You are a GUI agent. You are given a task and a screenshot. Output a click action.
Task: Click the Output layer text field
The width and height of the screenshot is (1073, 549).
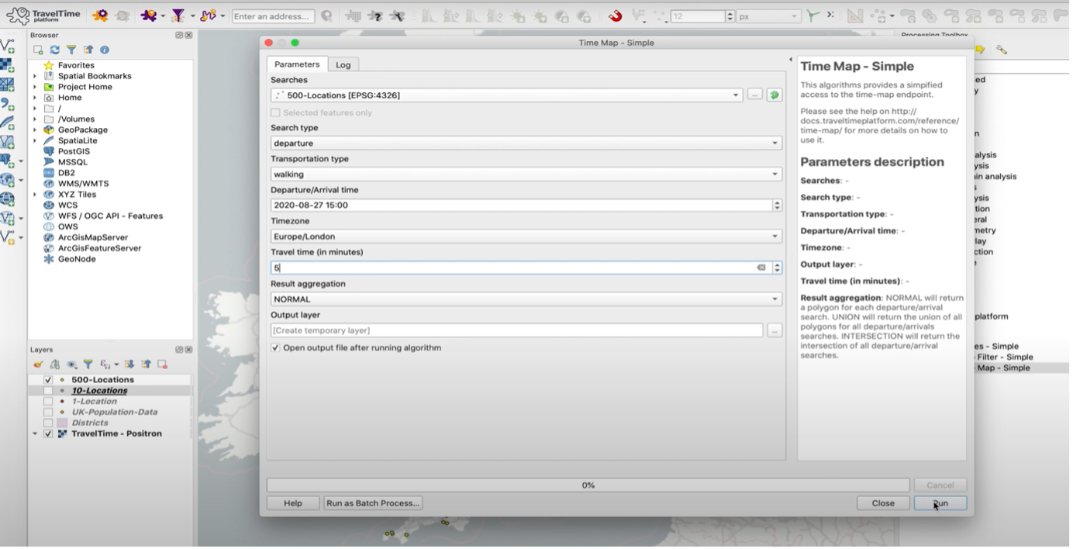(516, 330)
